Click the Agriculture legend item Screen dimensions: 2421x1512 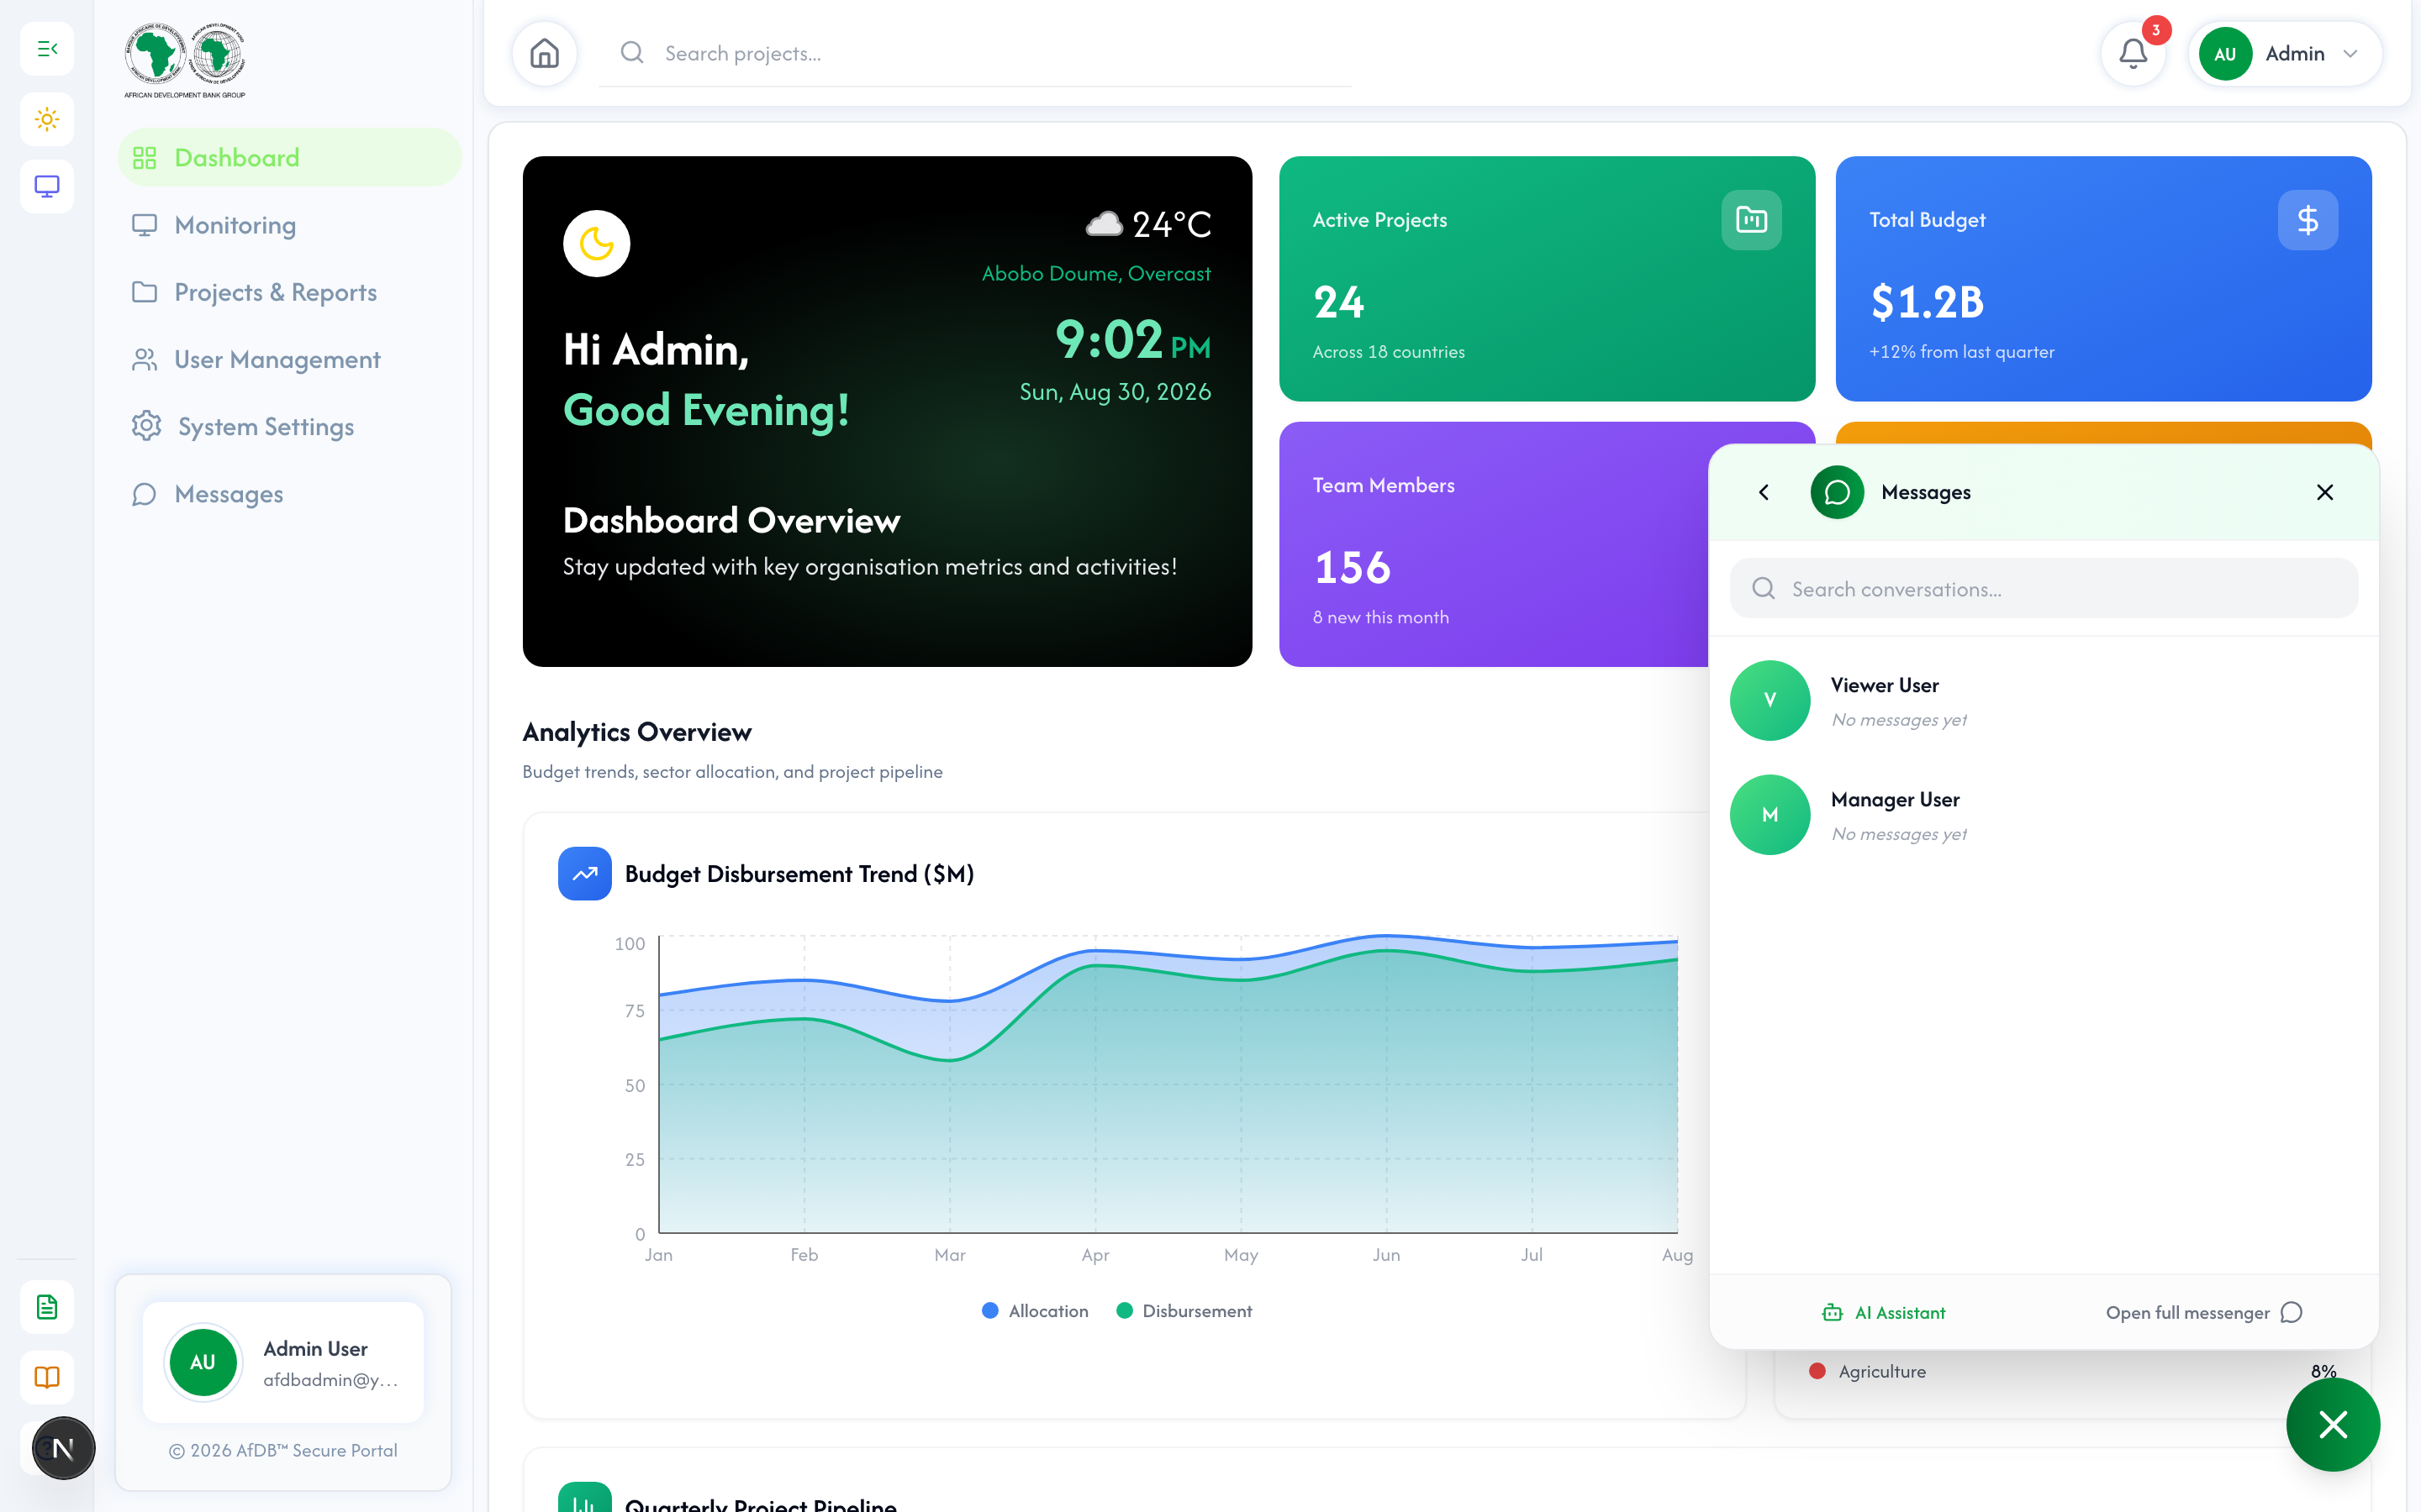pyautogui.click(x=1868, y=1371)
